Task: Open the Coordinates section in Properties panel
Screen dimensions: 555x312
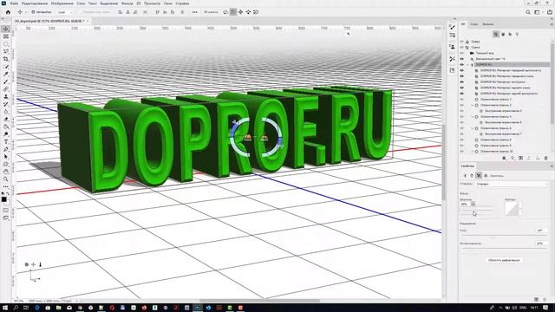Action: [x=486, y=175]
